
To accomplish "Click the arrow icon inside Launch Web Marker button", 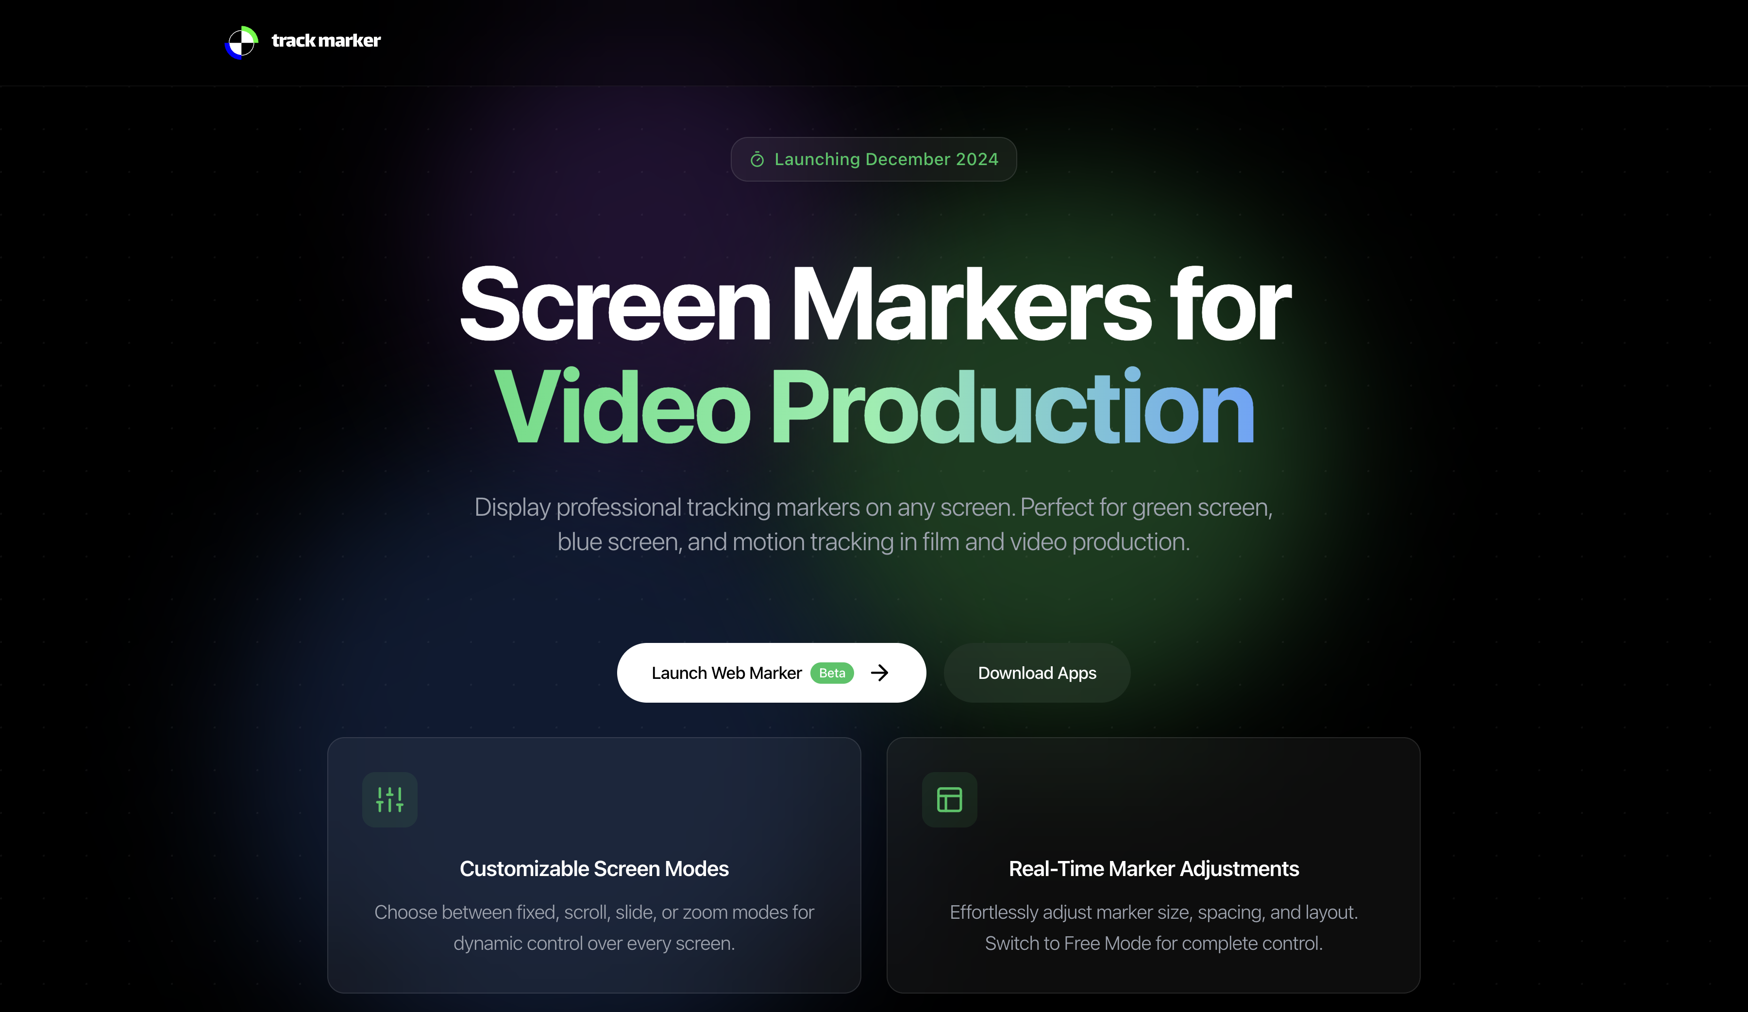I will (x=879, y=673).
